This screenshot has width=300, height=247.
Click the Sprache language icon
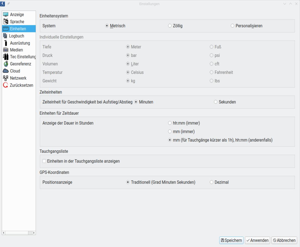click(x=6, y=22)
